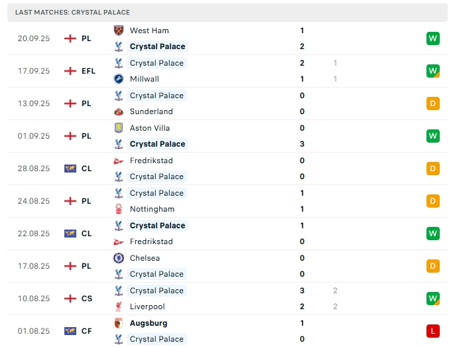The width and height of the screenshot is (453, 347).
Task: Click the Liverpool club crest icon
Action: click(x=119, y=307)
